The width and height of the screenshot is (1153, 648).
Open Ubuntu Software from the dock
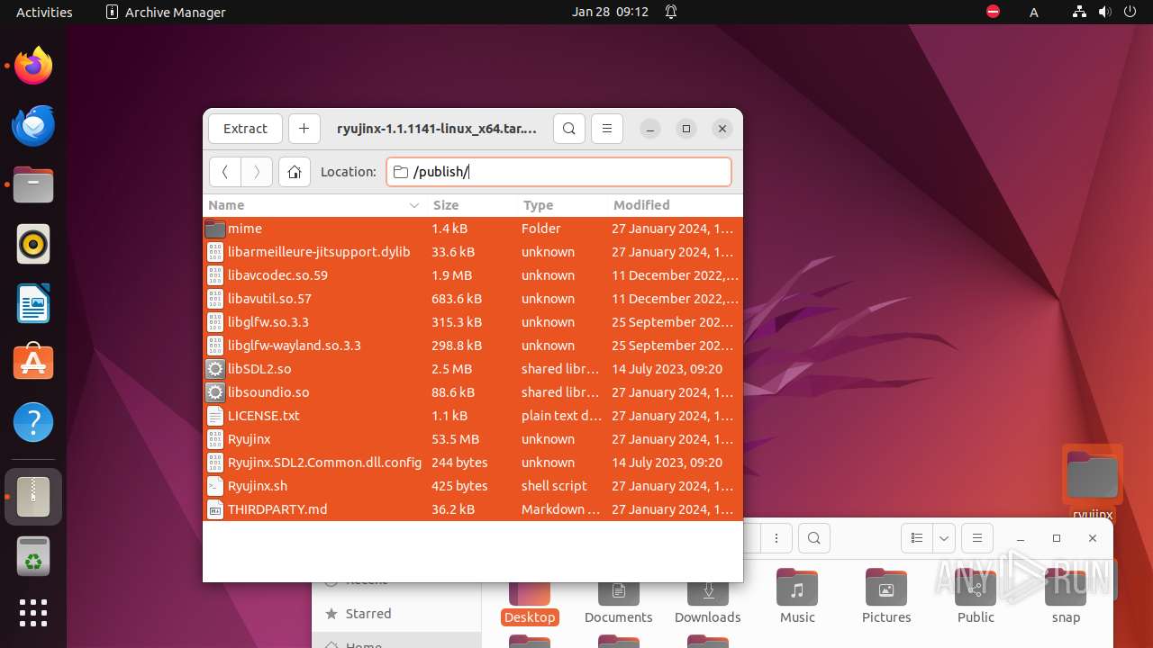click(33, 363)
